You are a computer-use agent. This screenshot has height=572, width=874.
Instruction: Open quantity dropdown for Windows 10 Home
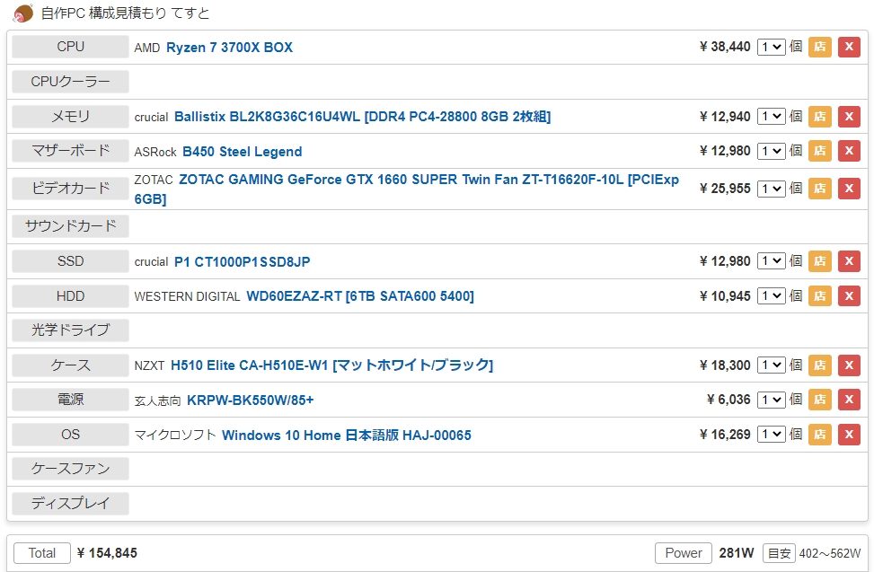click(x=771, y=435)
